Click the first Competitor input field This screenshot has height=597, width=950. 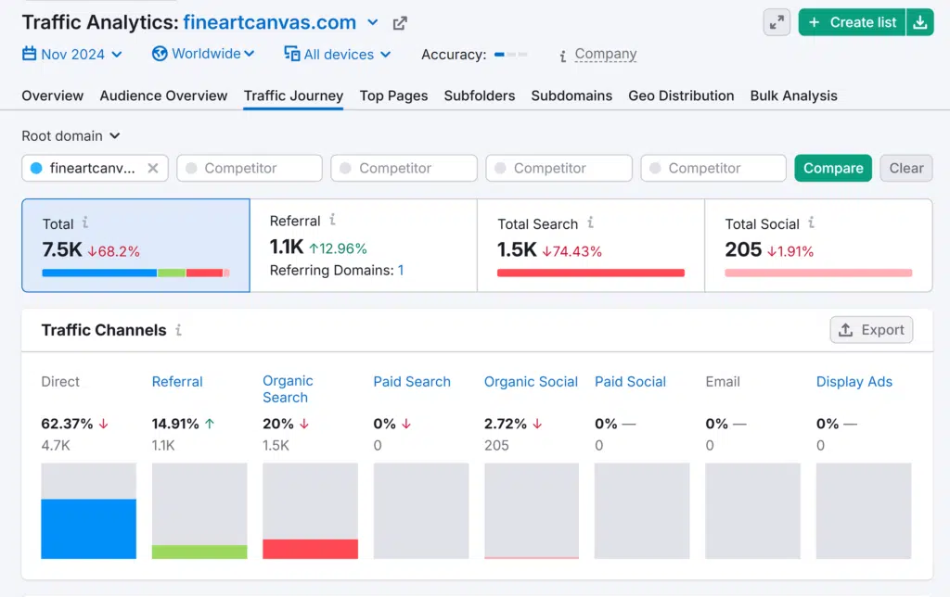click(x=249, y=168)
